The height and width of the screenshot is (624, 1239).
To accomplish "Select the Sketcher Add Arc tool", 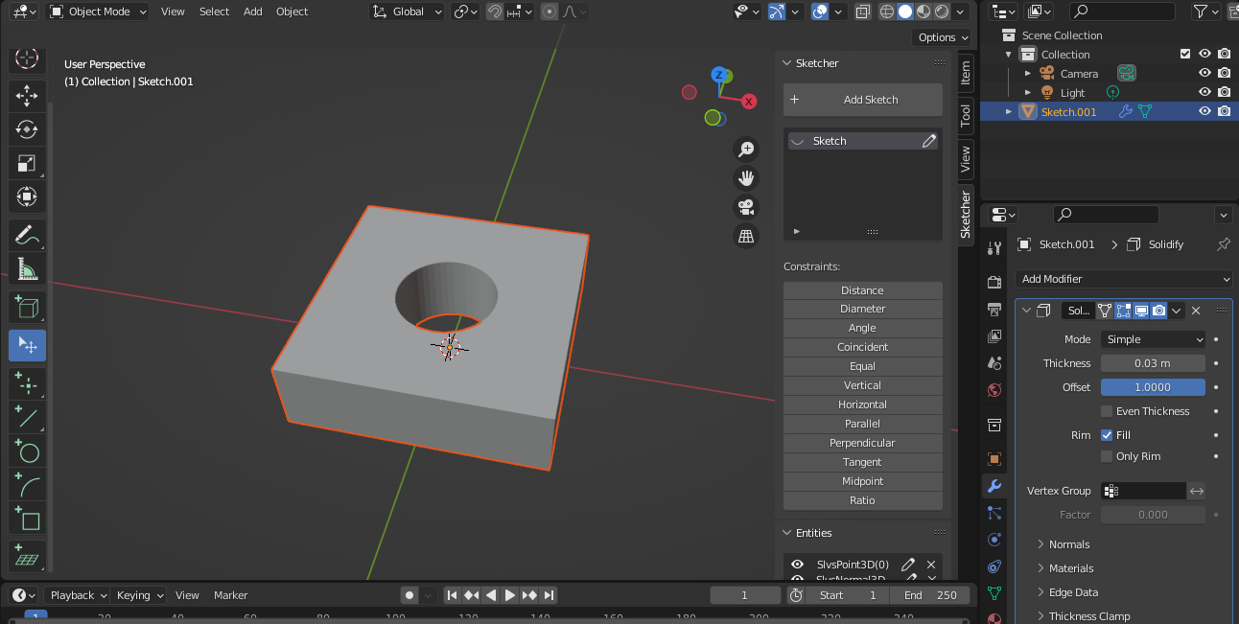I will coord(27,486).
